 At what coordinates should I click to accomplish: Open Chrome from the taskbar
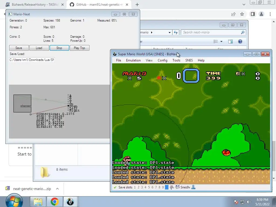point(54,202)
